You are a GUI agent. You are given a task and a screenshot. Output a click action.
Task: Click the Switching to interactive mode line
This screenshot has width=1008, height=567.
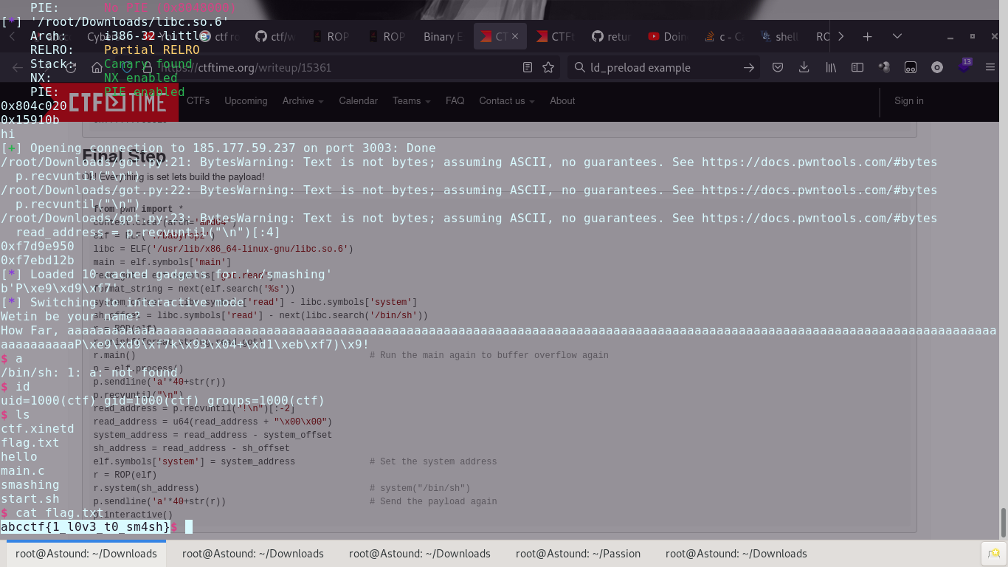[122, 302]
